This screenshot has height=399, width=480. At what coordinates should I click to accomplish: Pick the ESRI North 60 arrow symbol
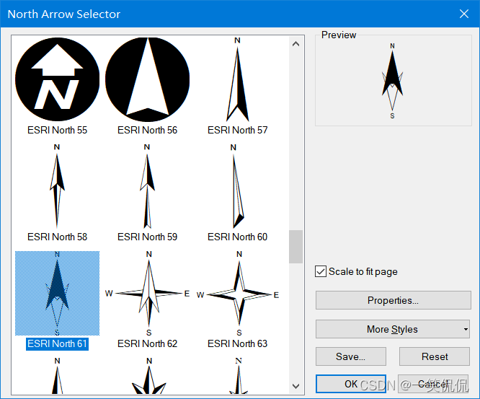(238, 186)
